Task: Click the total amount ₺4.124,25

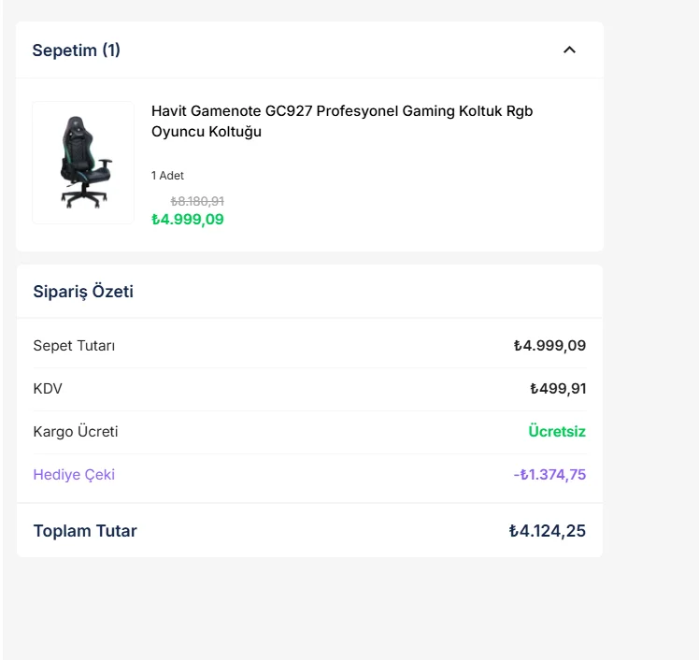Action: tap(548, 531)
